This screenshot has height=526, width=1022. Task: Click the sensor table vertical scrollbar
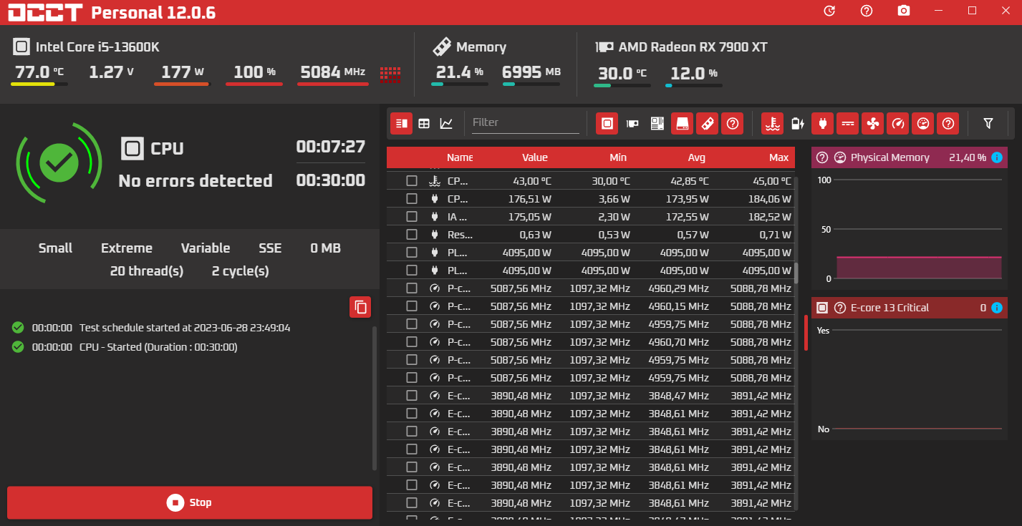796,273
